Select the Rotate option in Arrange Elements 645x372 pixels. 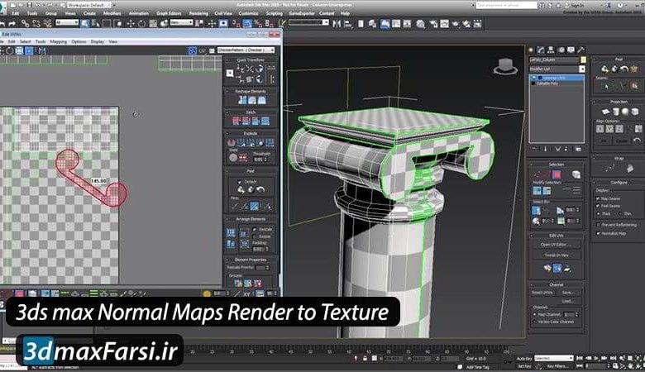click(x=255, y=236)
